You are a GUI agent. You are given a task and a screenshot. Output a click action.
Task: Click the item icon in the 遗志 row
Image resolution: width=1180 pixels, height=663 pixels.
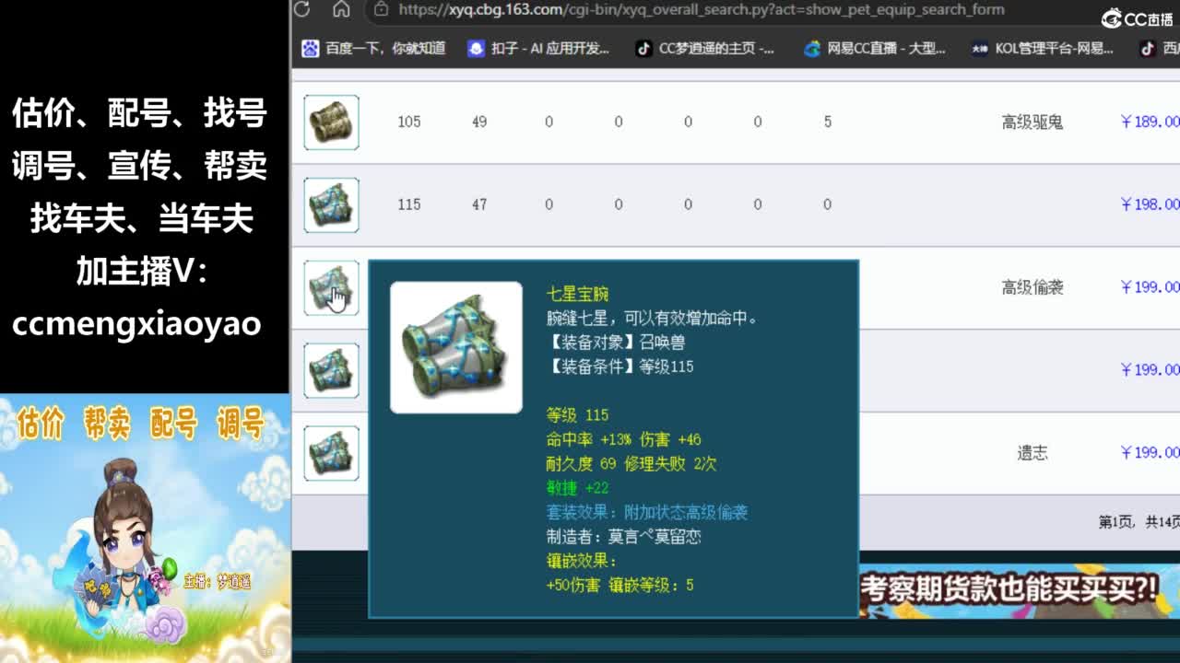click(x=331, y=453)
